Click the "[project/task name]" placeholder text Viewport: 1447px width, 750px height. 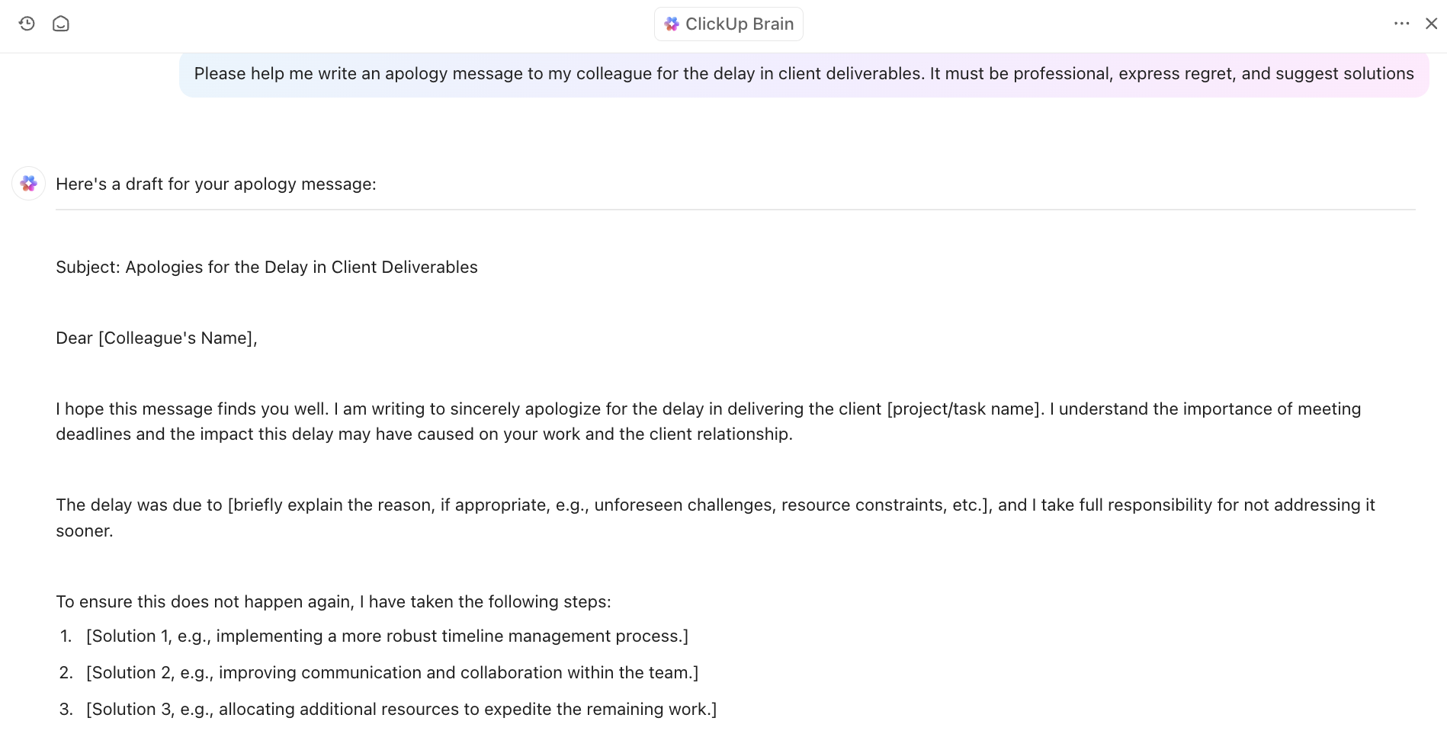(x=964, y=409)
